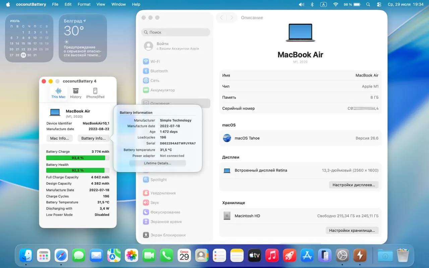Click the Bluetooth icon in menu bar

tap(312, 4)
